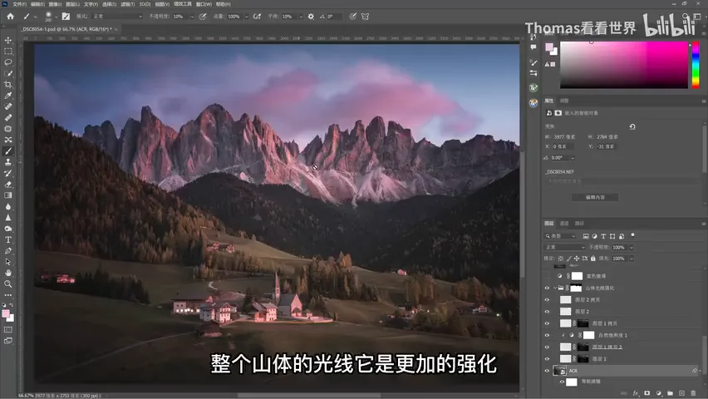The height and width of the screenshot is (399, 708).
Task: Reset transform icon in Properties panel
Action: pos(632,126)
